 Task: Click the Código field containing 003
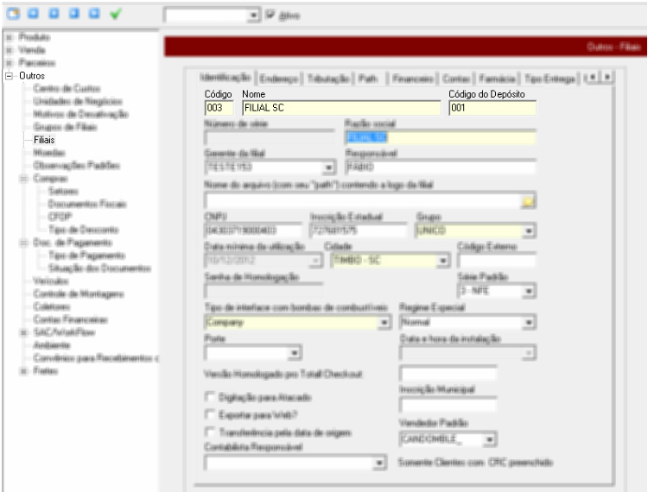pos(219,108)
